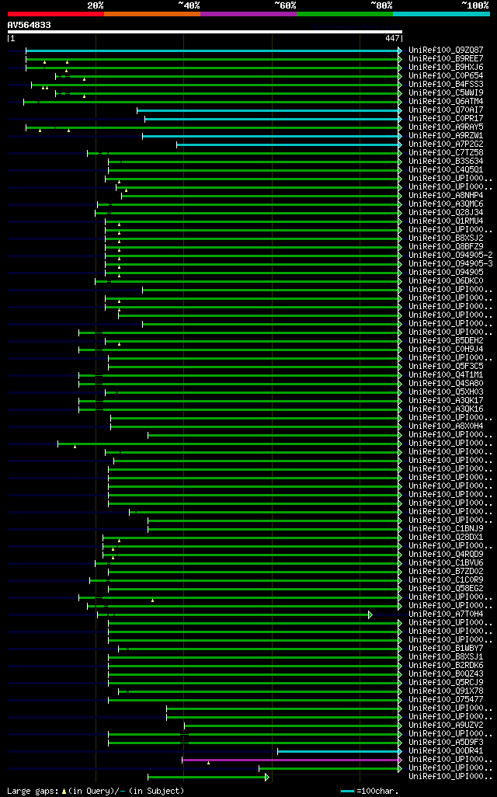The image size is (497, 797).
Task: Open hit UniRef100_A9RAY5
Action: tap(446, 127)
